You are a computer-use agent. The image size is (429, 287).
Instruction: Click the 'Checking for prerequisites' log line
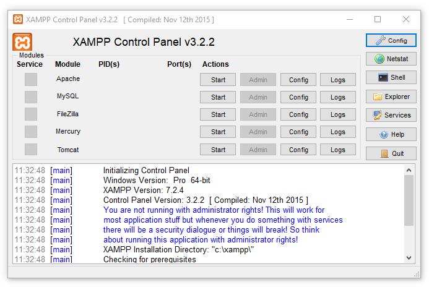coord(149,259)
